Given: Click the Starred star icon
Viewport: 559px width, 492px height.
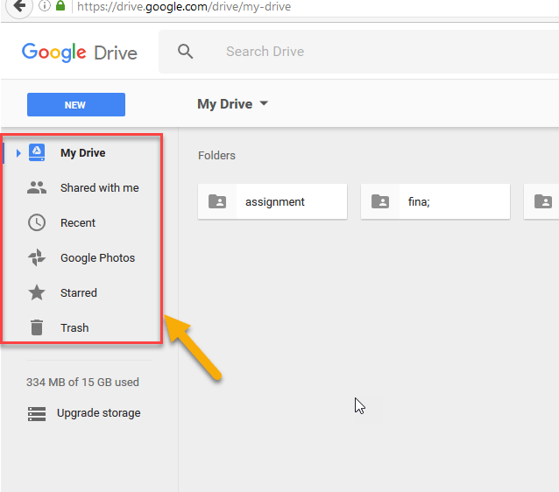Looking at the screenshot, I should click(x=37, y=293).
